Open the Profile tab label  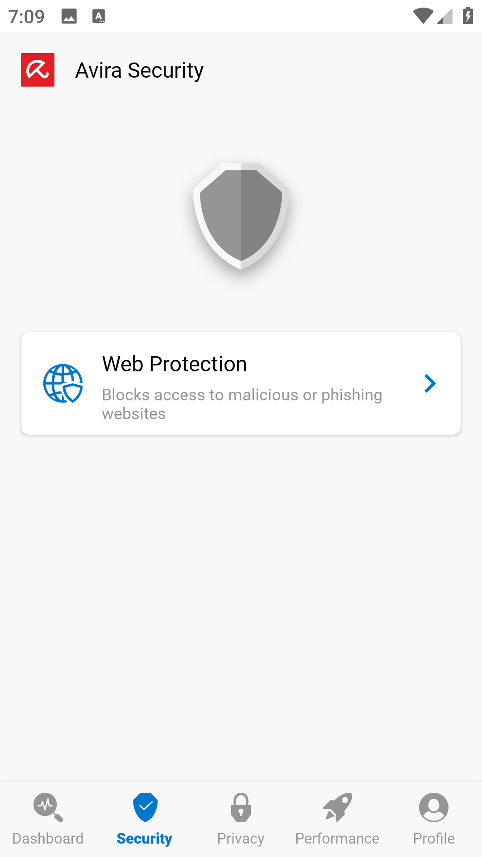click(433, 838)
